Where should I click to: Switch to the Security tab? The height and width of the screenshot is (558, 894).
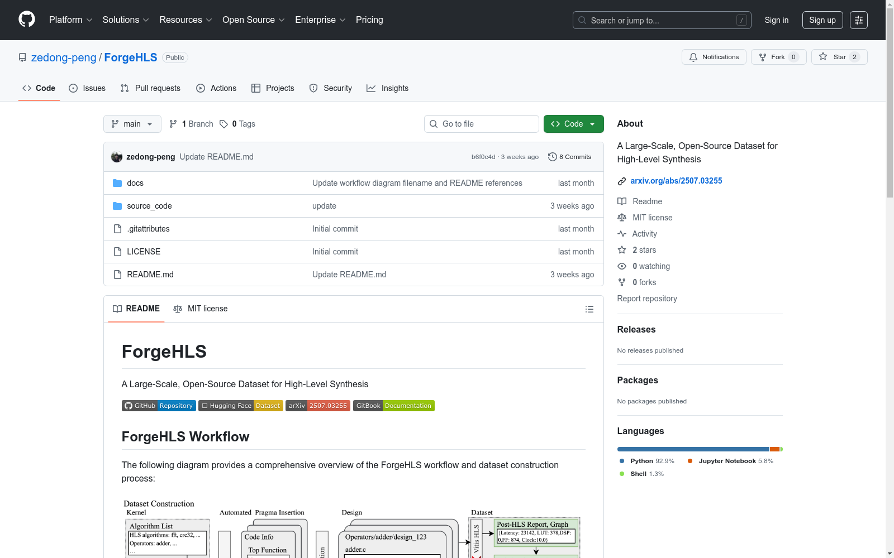(331, 88)
